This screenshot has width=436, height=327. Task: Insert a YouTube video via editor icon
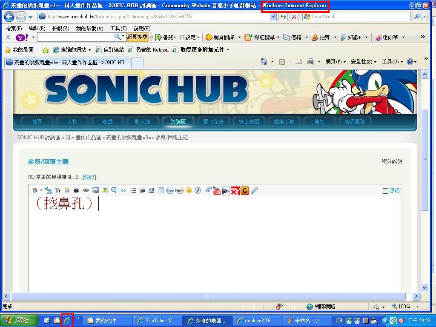(x=217, y=190)
